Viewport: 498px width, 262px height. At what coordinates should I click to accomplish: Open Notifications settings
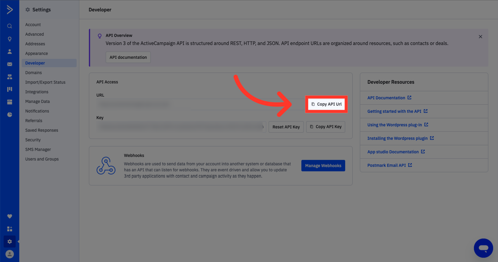[x=37, y=111]
